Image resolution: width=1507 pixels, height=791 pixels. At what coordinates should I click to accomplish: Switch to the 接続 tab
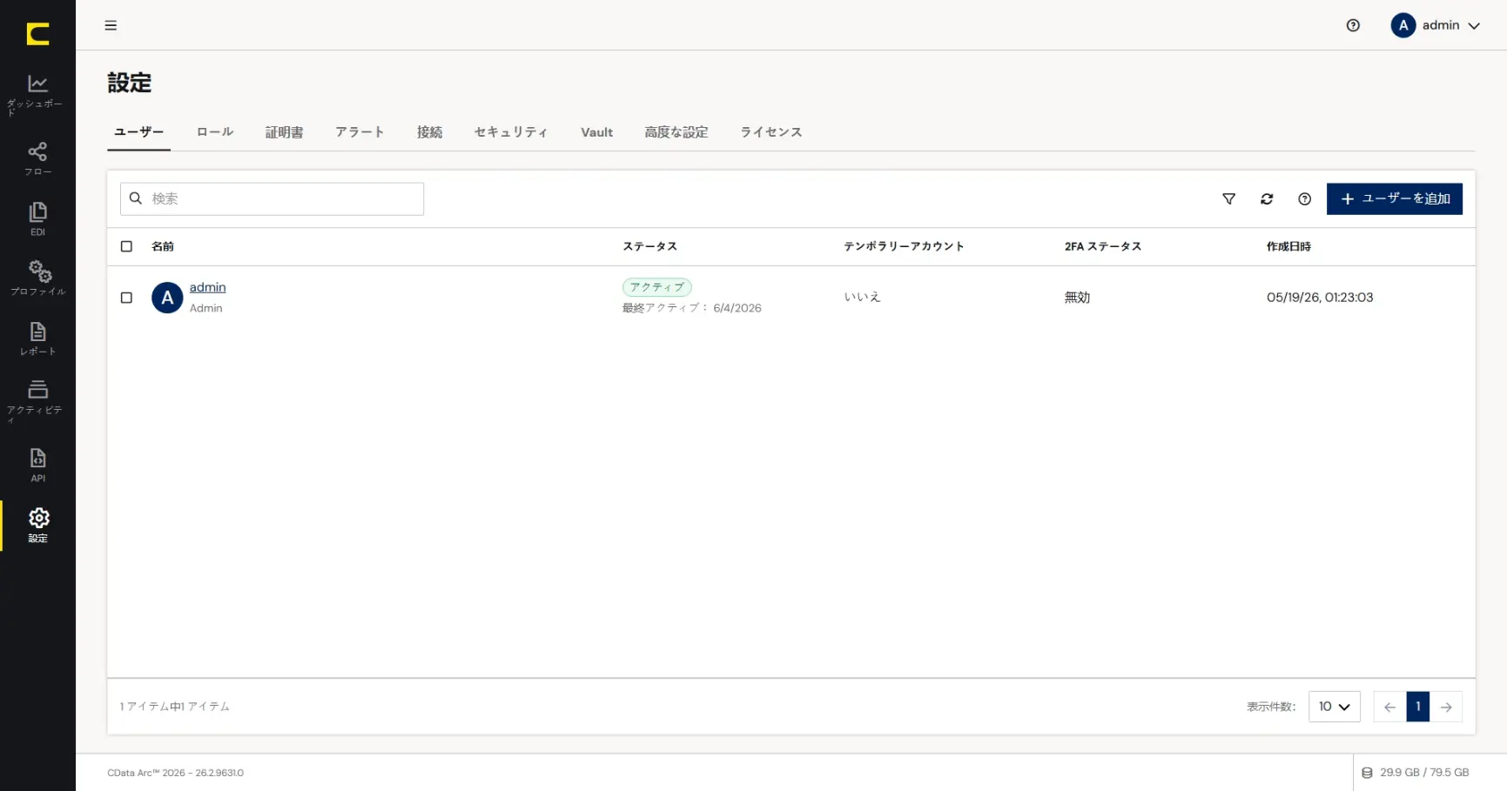click(x=429, y=132)
